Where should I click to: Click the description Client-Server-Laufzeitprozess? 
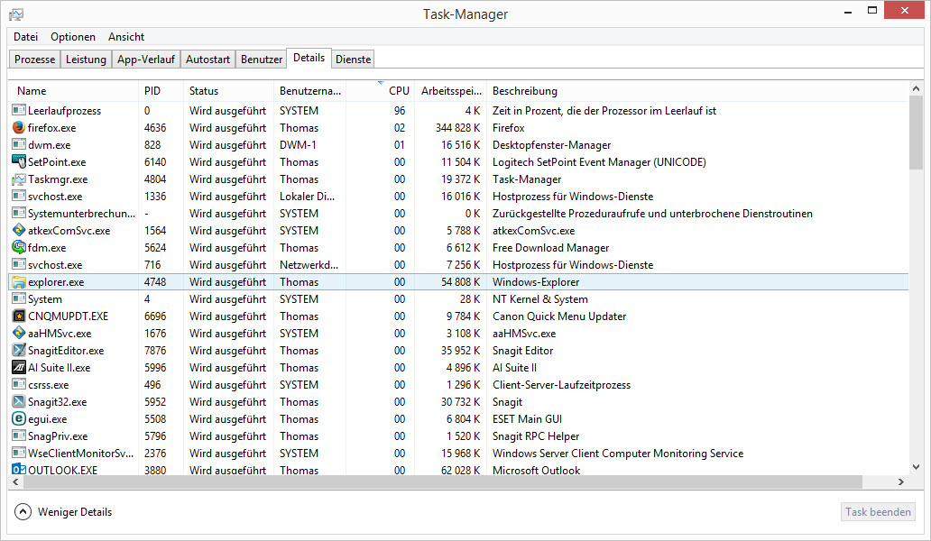(561, 384)
